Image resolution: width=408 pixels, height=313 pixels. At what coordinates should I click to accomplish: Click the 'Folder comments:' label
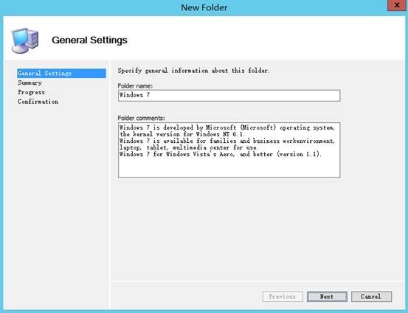tap(142, 118)
